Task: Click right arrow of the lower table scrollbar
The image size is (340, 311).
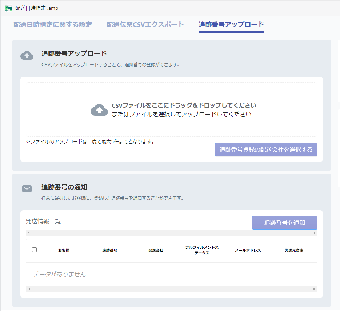Action: 314,289
